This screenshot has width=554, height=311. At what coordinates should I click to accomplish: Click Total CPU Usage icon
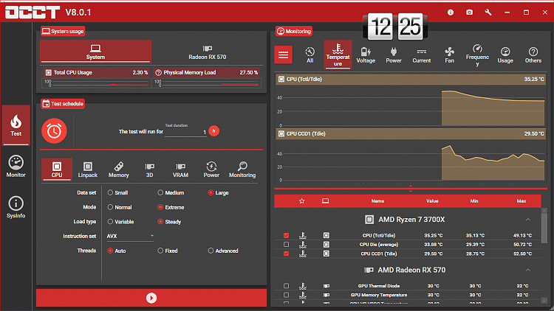click(x=49, y=72)
